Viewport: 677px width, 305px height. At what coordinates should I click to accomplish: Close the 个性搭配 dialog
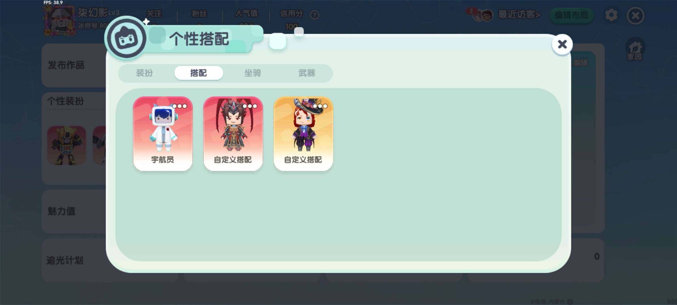[x=562, y=44]
